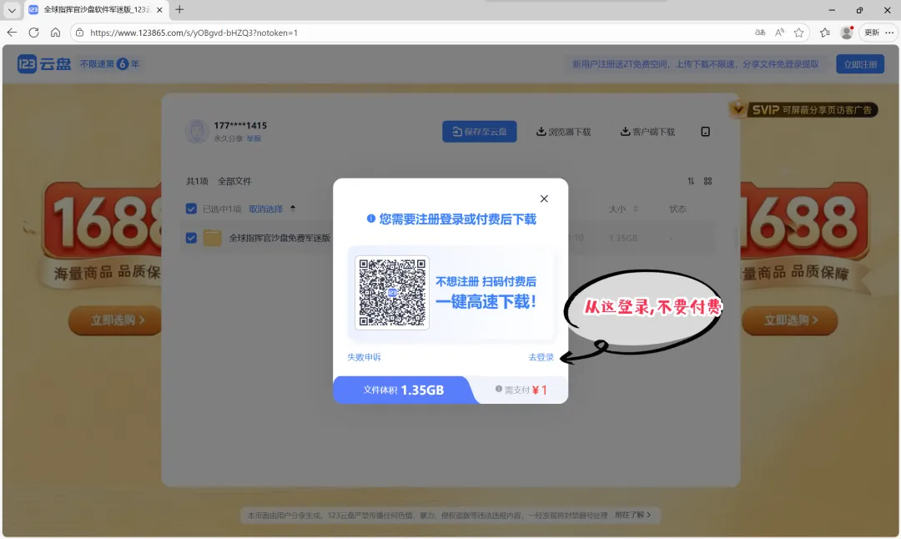Click 前往了解 link in footer
The width and height of the screenshot is (901, 539).
(x=632, y=515)
